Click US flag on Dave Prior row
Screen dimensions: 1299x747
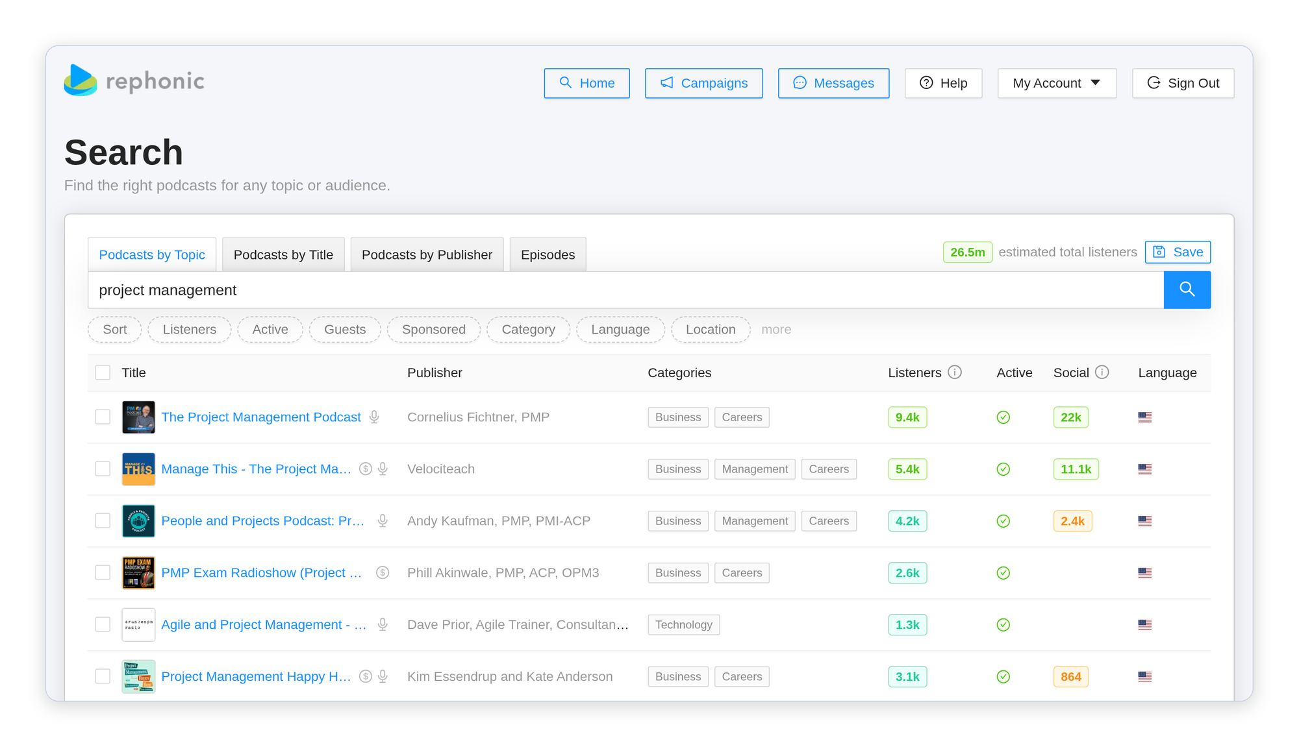(x=1144, y=625)
